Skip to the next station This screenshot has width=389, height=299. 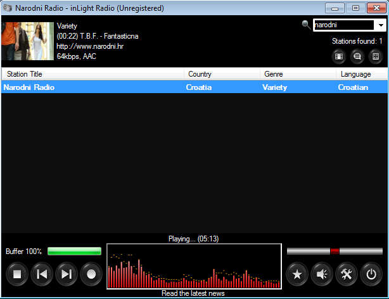(67, 274)
